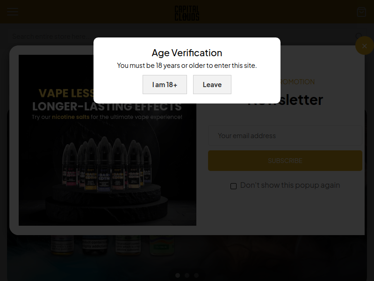Select the third carousel dot
Screen dimensions: 374x281
196,275
